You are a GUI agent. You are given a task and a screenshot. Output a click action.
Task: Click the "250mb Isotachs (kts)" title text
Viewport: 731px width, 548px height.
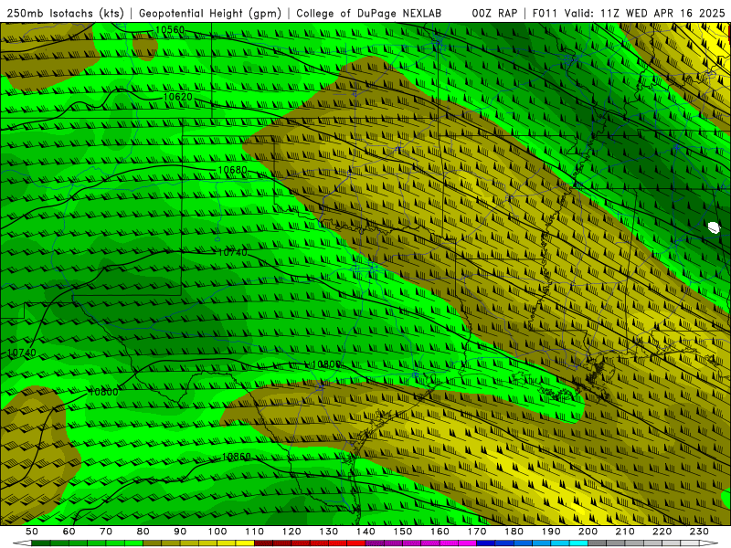point(65,13)
